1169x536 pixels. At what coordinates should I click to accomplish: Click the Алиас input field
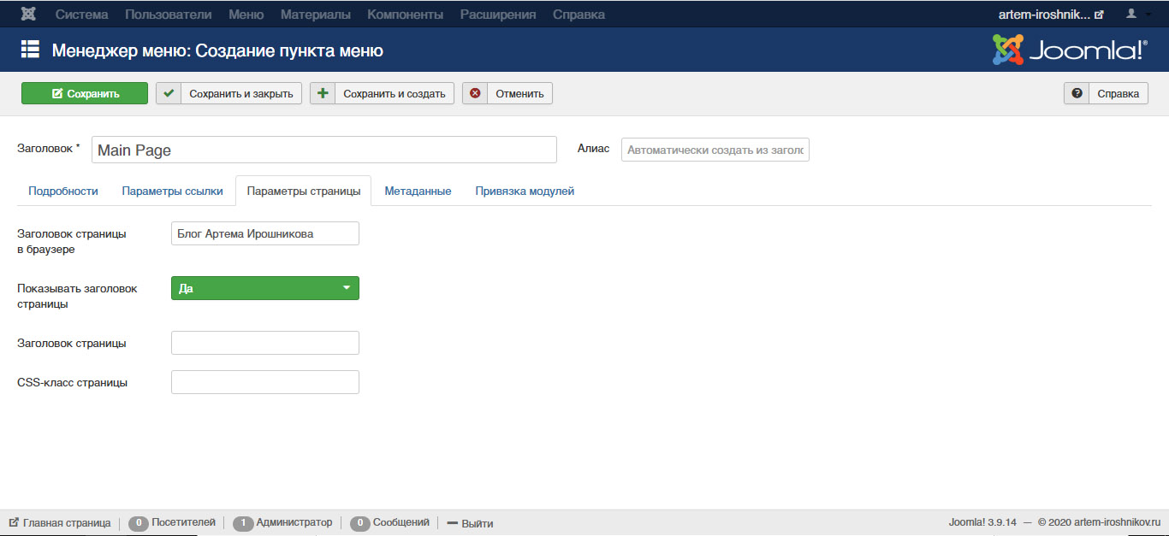(715, 150)
